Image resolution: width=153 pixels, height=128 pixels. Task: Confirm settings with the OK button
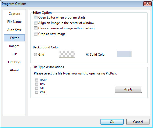pos(112,122)
